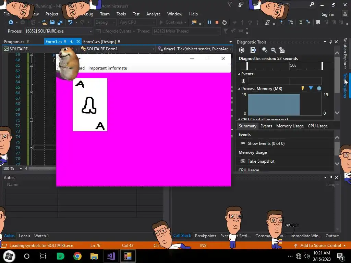Open a file with the Open File icon
Viewport: 351px width, 263px height.
click(x=45, y=22)
